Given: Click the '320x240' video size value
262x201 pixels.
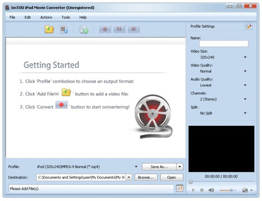Looking at the screenshot, I should coord(207,57).
